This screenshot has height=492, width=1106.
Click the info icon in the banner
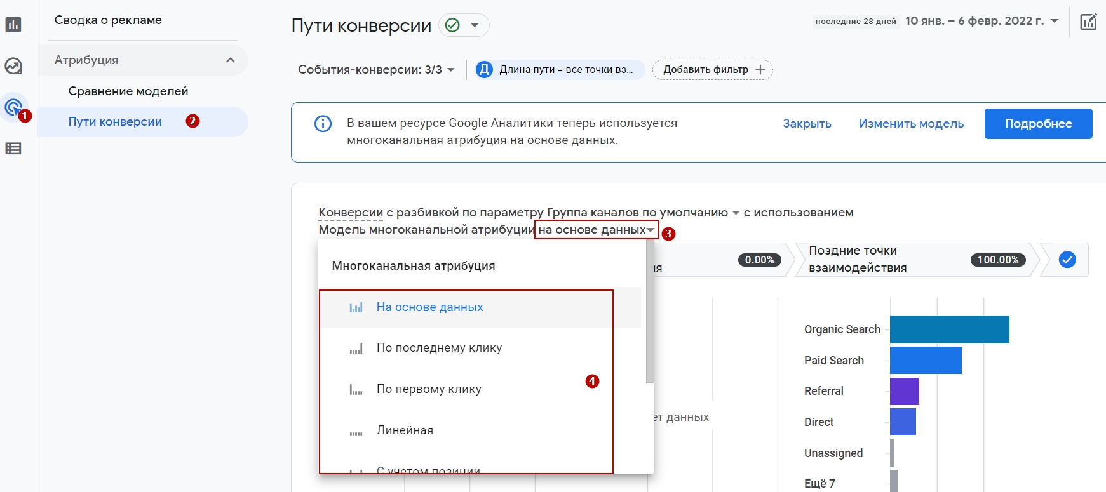coord(323,123)
